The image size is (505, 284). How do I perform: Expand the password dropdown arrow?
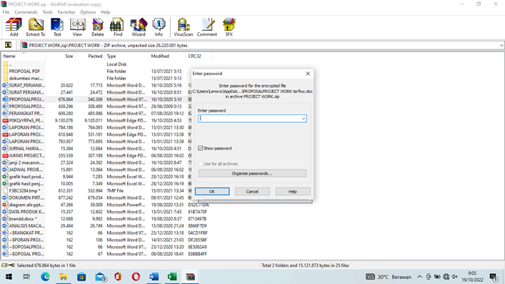pos(303,119)
